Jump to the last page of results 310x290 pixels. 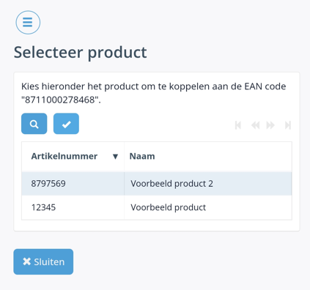tap(288, 125)
